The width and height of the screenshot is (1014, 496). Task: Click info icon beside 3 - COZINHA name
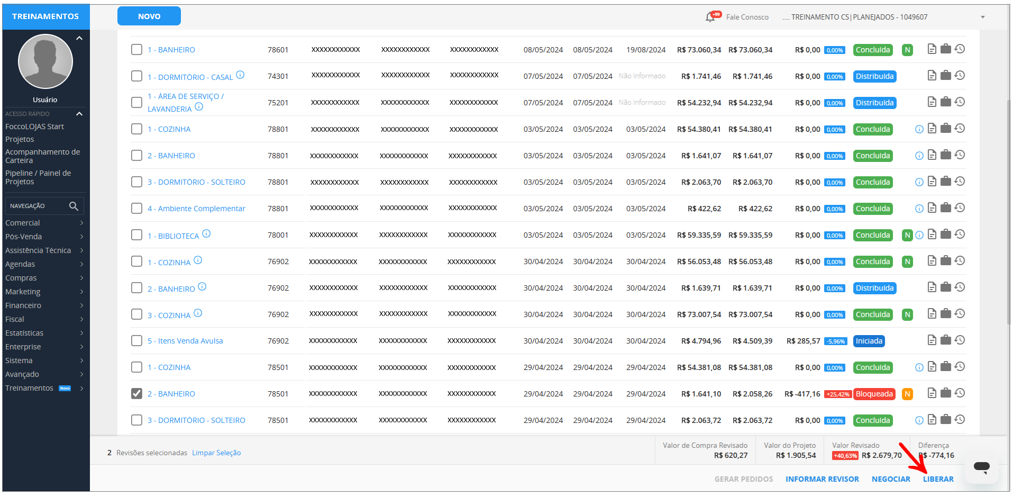click(198, 313)
